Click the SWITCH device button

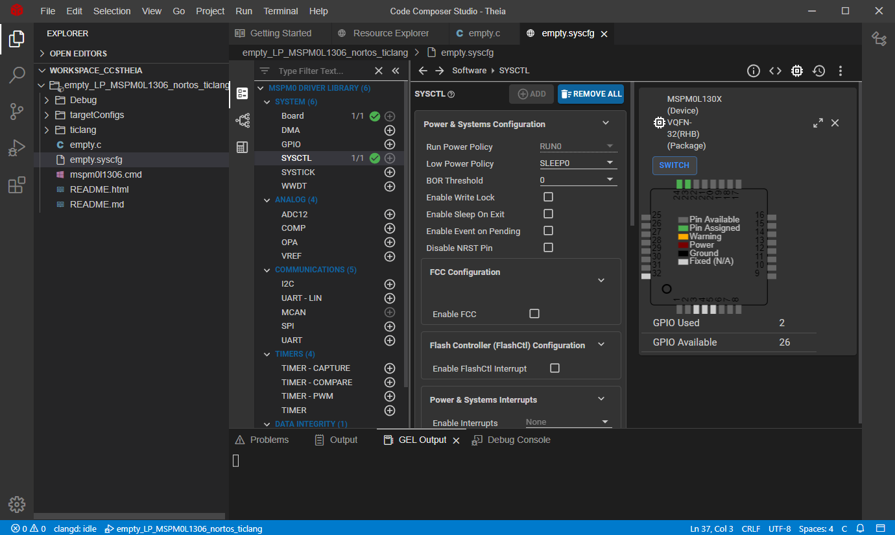[x=674, y=165]
